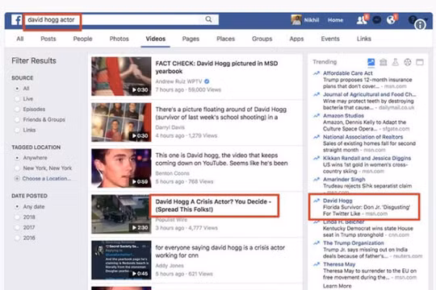Select Politics trending category icon

[384, 62]
